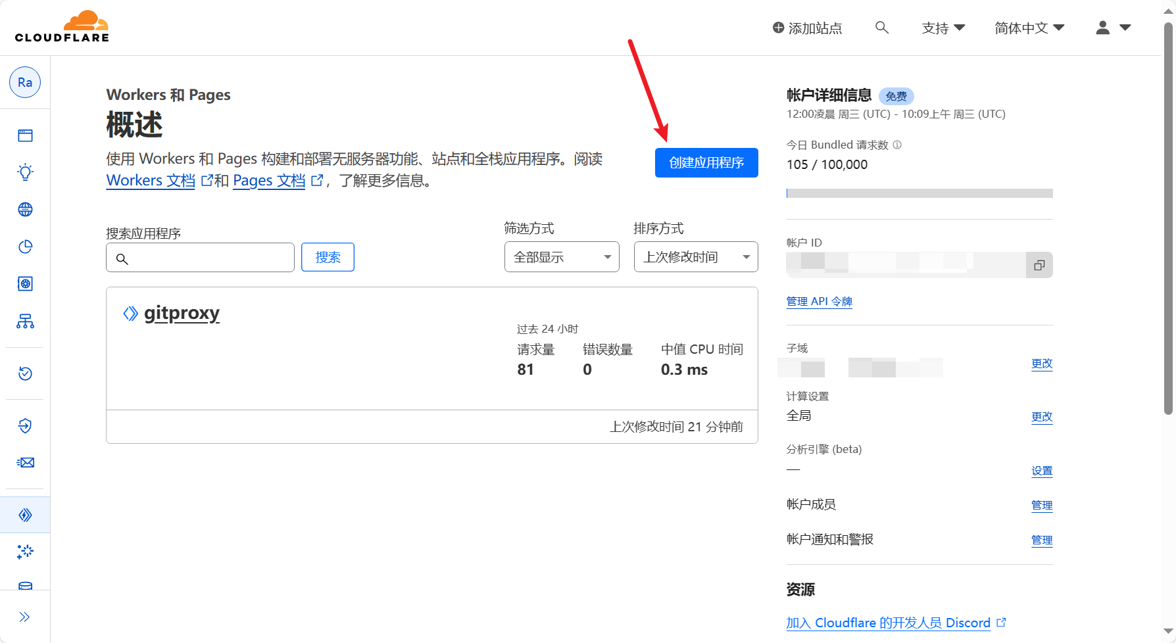
Task: Open the gitproxy worker link
Action: click(182, 313)
